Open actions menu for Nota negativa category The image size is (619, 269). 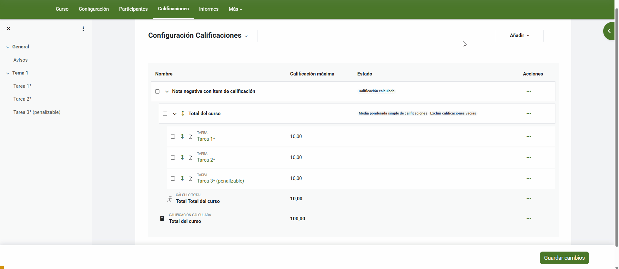(x=529, y=91)
